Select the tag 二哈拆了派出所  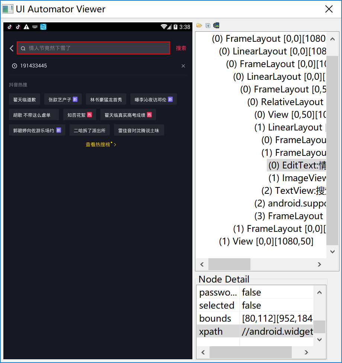click(89, 130)
